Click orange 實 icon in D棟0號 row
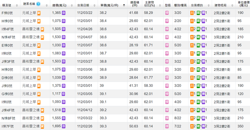This screenshot has height=130, width=250. pyautogui.click(x=39, y=78)
